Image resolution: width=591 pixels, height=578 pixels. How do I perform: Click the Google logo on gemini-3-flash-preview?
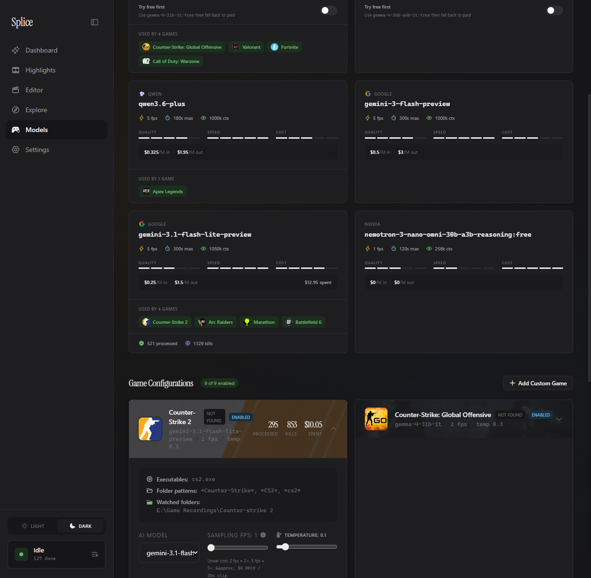pos(368,94)
